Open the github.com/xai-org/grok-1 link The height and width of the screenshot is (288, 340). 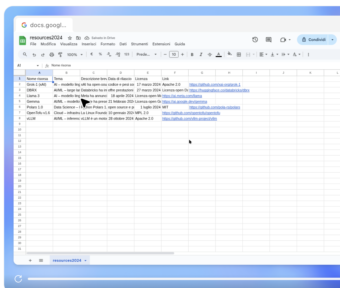click(215, 85)
